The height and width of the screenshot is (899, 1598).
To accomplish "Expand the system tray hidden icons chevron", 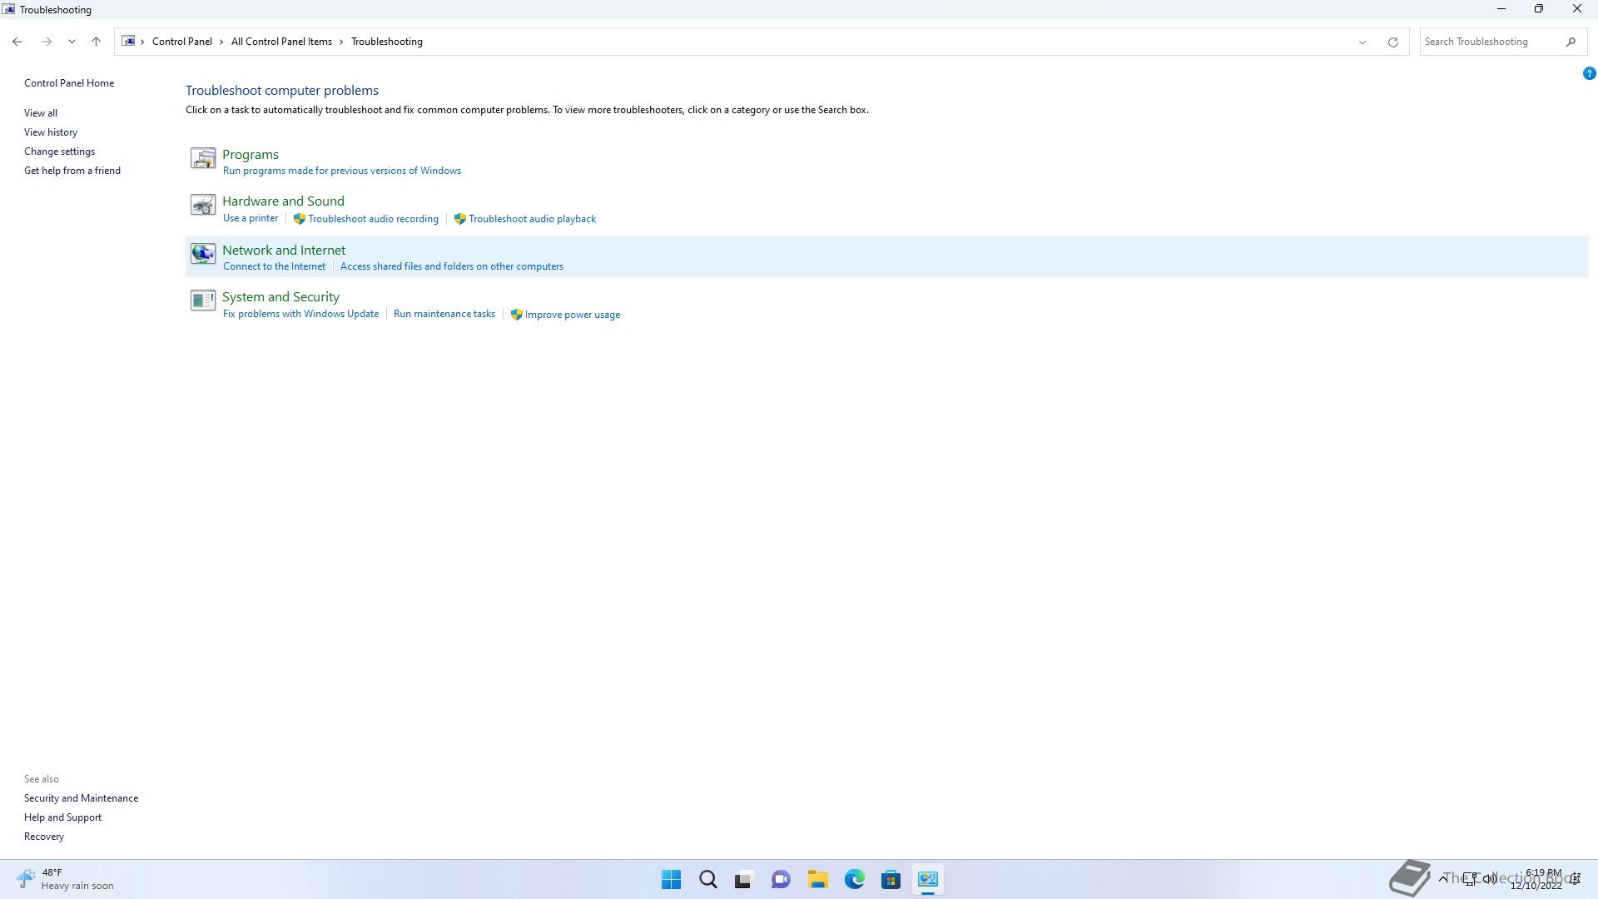I will pyautogui.click(x=1442, y=878).
